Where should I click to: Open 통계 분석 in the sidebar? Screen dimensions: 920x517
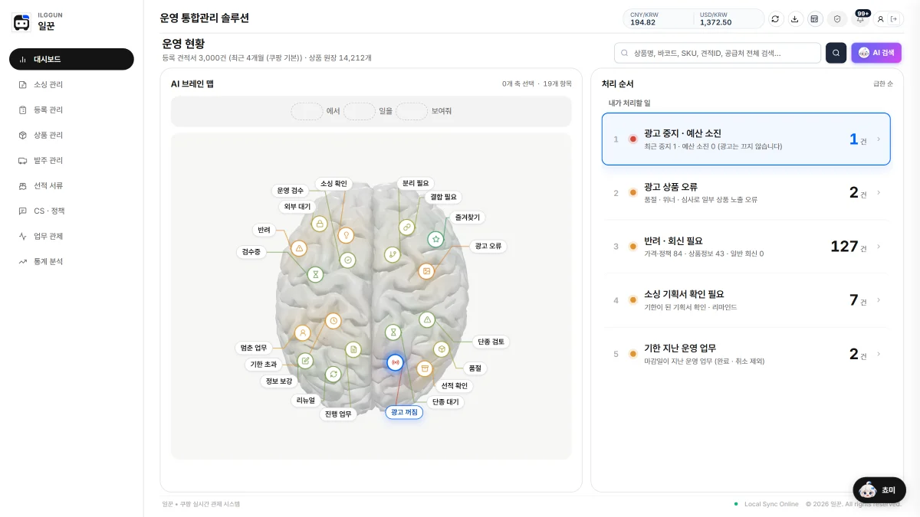[71, 261]
